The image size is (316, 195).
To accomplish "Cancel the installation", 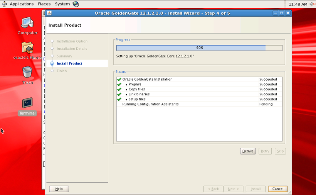I will tap(278, 189).
